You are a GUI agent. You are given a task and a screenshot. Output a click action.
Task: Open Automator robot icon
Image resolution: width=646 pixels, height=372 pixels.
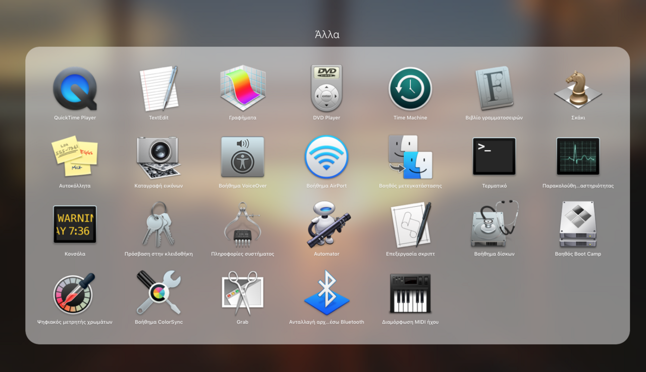click(x=327, y=224)
